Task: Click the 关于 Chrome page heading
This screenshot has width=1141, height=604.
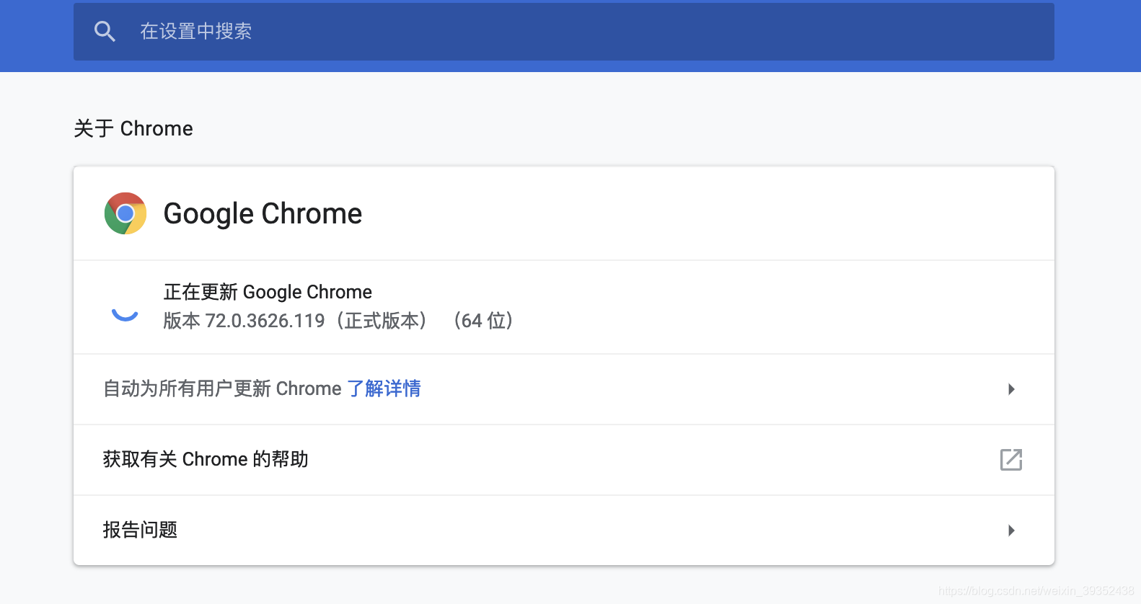Action: pos(133,128)
